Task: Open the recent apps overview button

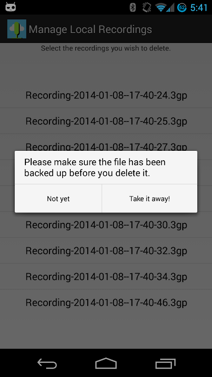Action: click(x=165, y=363)
